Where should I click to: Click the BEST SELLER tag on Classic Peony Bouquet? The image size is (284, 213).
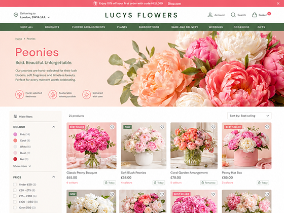[x=77, y=127]
